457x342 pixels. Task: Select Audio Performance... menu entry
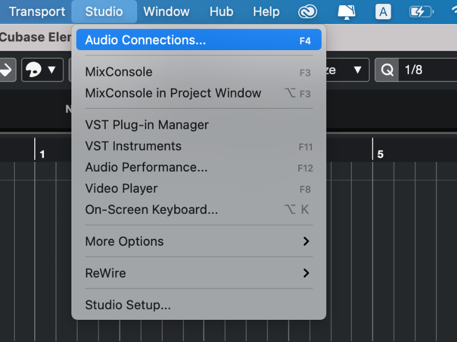pos(199,167)
